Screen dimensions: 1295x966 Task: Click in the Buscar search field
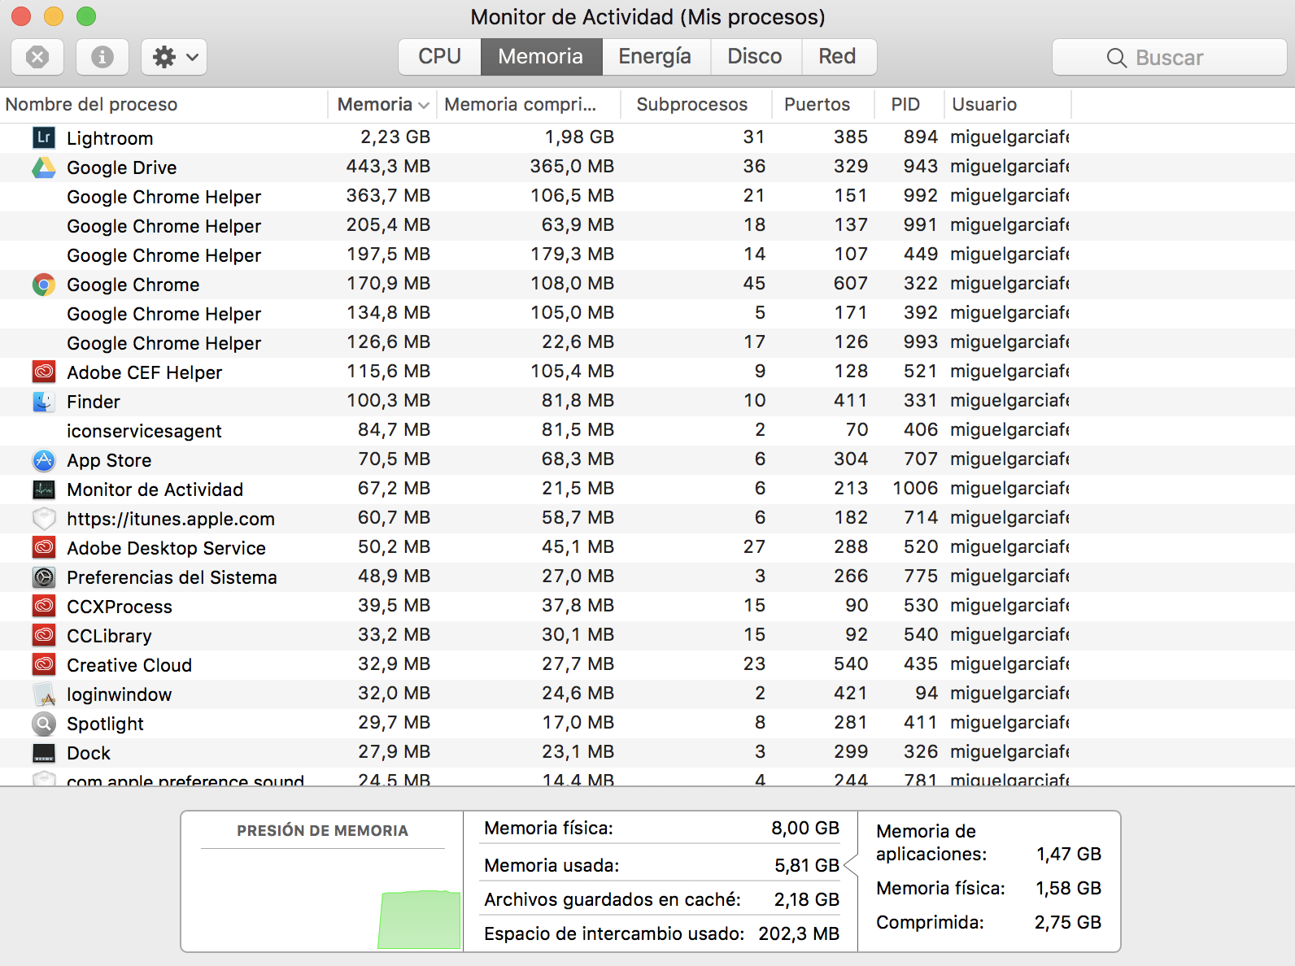coord(1170,58)
